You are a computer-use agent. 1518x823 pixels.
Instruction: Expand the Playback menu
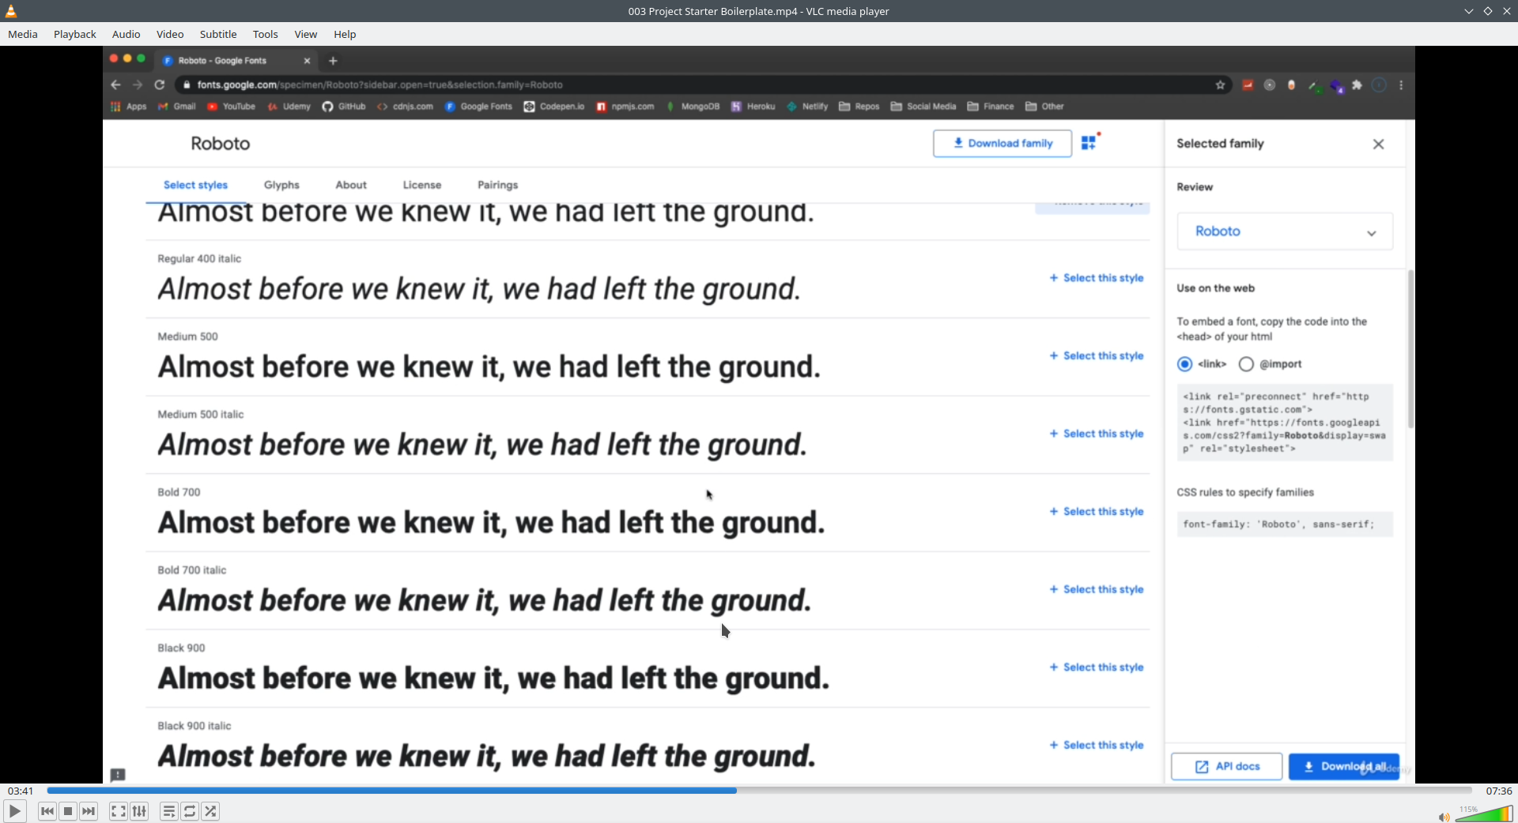tap(75, 34)
